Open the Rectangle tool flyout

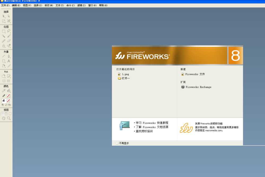pyautogui.click(x=3, y=61)
